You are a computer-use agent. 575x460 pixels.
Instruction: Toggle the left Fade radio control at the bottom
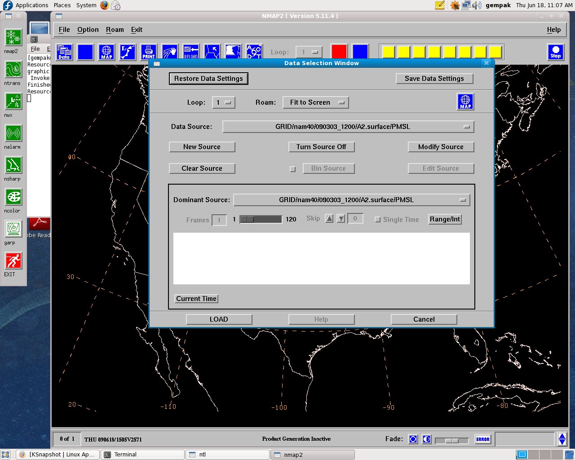click(413, 439)
